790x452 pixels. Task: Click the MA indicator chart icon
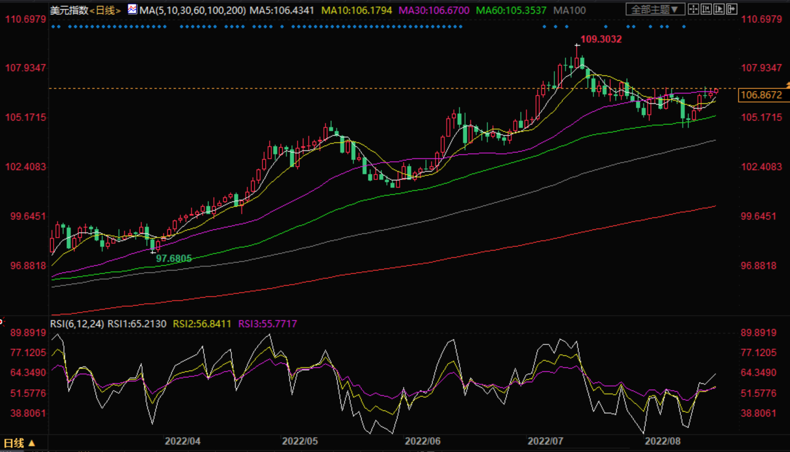132,9
